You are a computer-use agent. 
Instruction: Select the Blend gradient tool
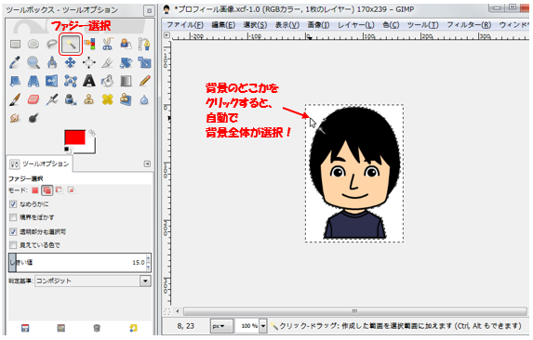point(127,81)
